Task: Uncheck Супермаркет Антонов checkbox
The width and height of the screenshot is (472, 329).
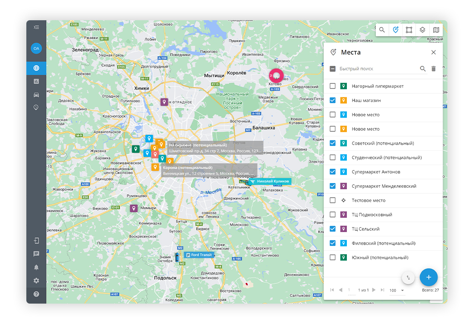Action: (333, 172)
